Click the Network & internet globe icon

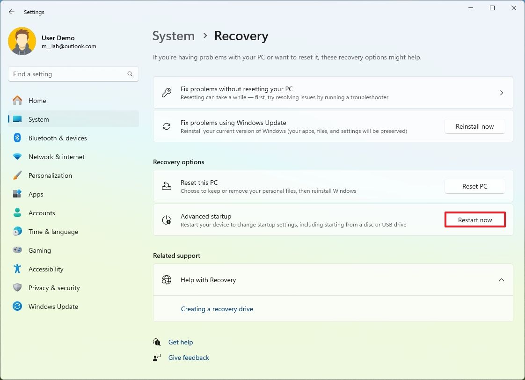click(x=17, y=156)
